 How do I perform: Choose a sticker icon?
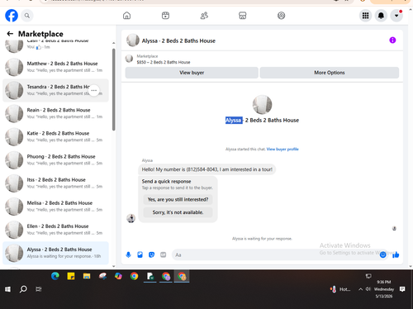pos(151,254)
